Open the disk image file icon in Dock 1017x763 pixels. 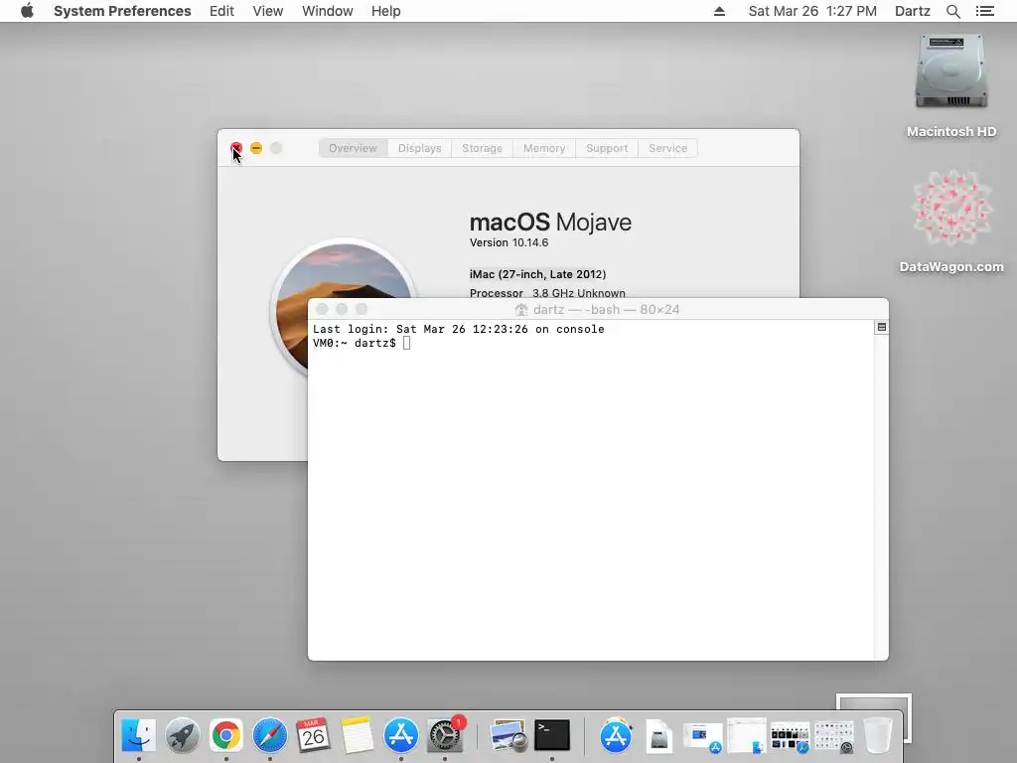659,737
